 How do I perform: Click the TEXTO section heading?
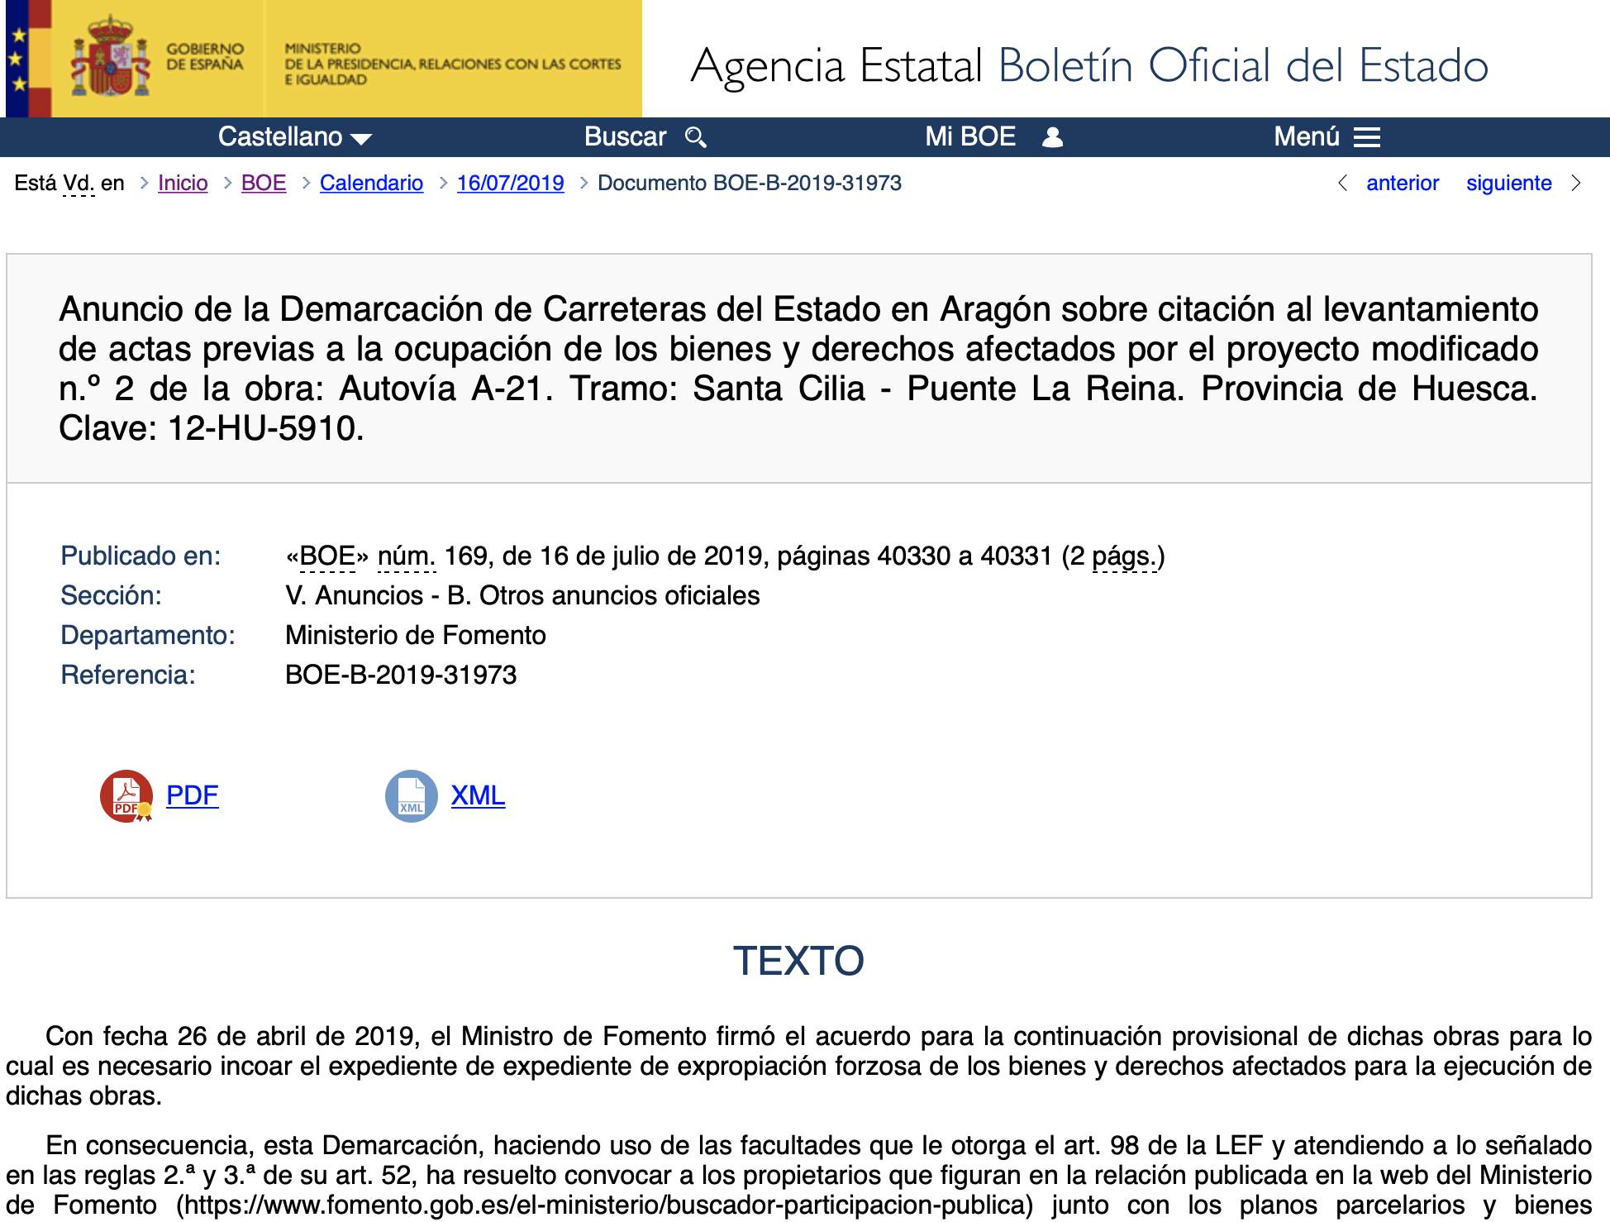click(798, 961)
